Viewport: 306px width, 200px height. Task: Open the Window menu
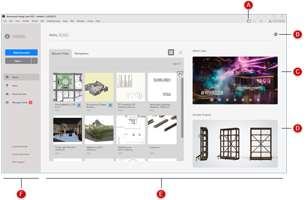(81, 21)
